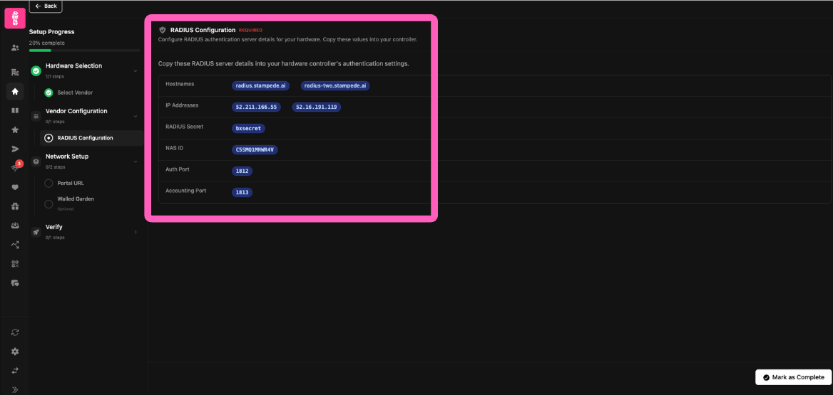Open the WiFi icon with notification badge
This screenshot has width=833, height=395.
click(x=15, y=168)
